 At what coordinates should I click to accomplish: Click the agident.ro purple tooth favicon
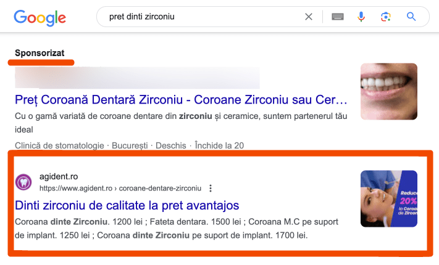click(x=23, y=182)
